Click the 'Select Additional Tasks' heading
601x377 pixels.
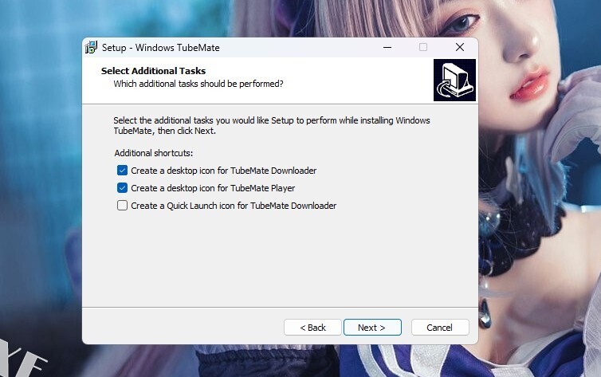153,71
